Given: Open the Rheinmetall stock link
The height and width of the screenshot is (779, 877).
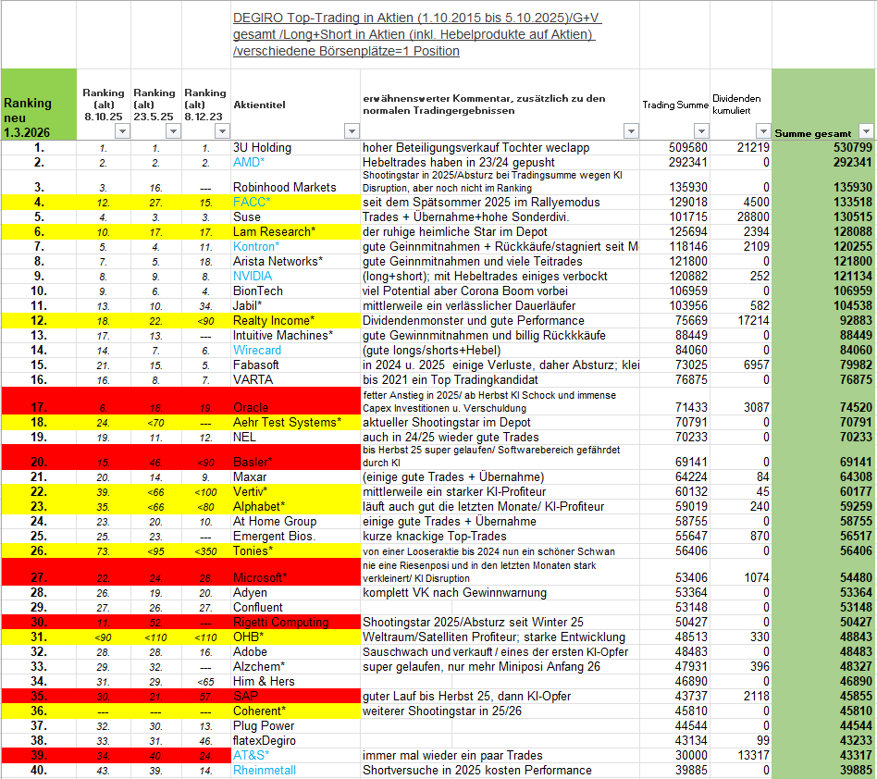Looking at the screenshot, I should (265, 770).
